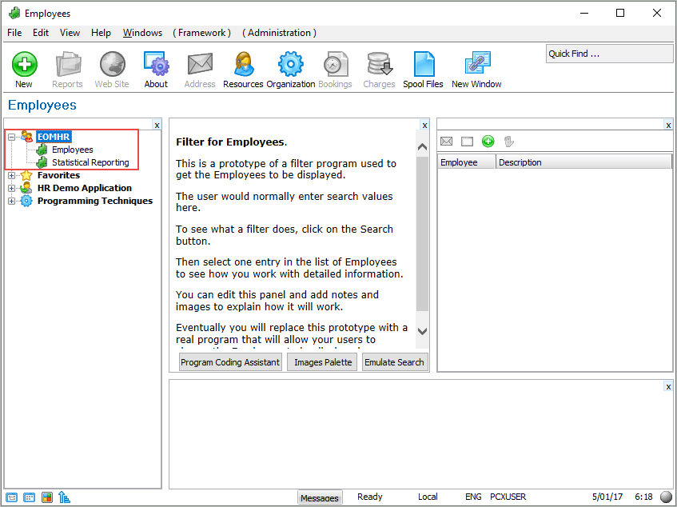Click the hand icon in the employee list toolbar

(x=508, y=142)
